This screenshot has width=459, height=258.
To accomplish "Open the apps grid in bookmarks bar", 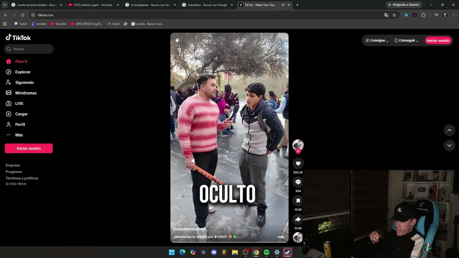I will (x=5, y=24).
